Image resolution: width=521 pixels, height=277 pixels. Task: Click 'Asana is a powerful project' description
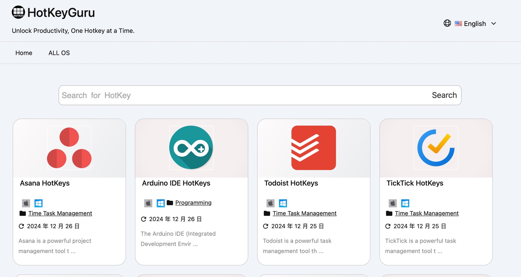click(55, 241)
